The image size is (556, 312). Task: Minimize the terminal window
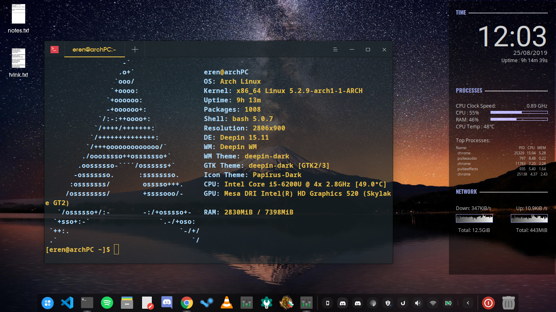click(352, 50)
